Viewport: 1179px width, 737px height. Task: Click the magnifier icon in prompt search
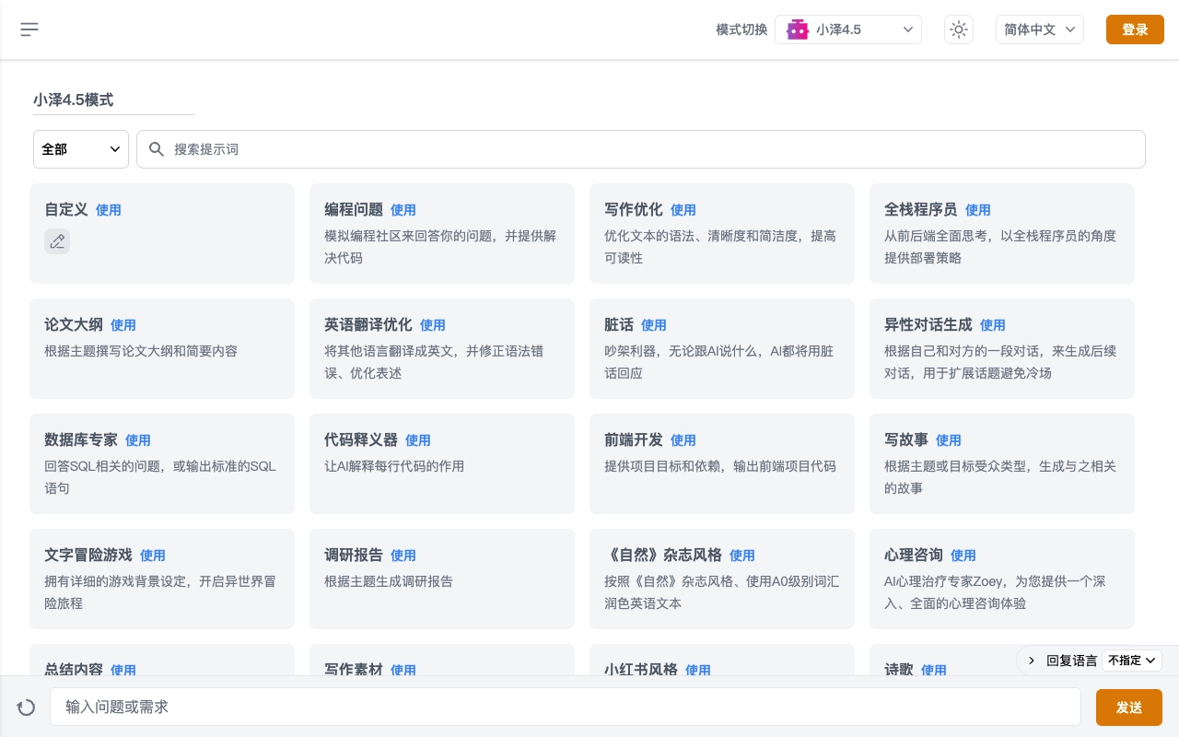[x=157, y=149]
